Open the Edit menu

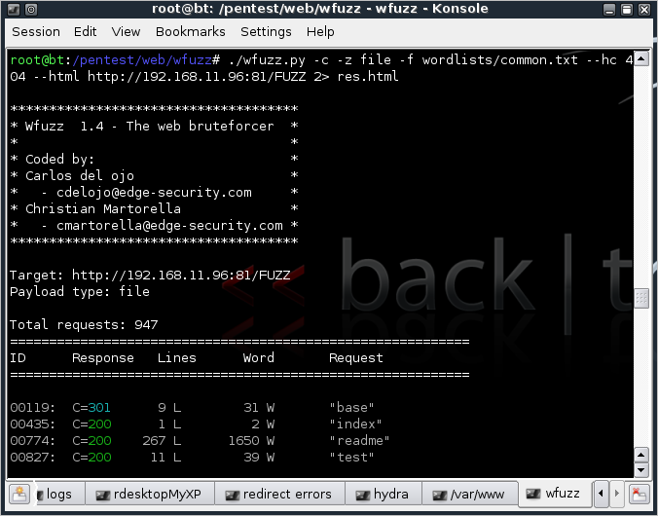click(x=86, y=32)
